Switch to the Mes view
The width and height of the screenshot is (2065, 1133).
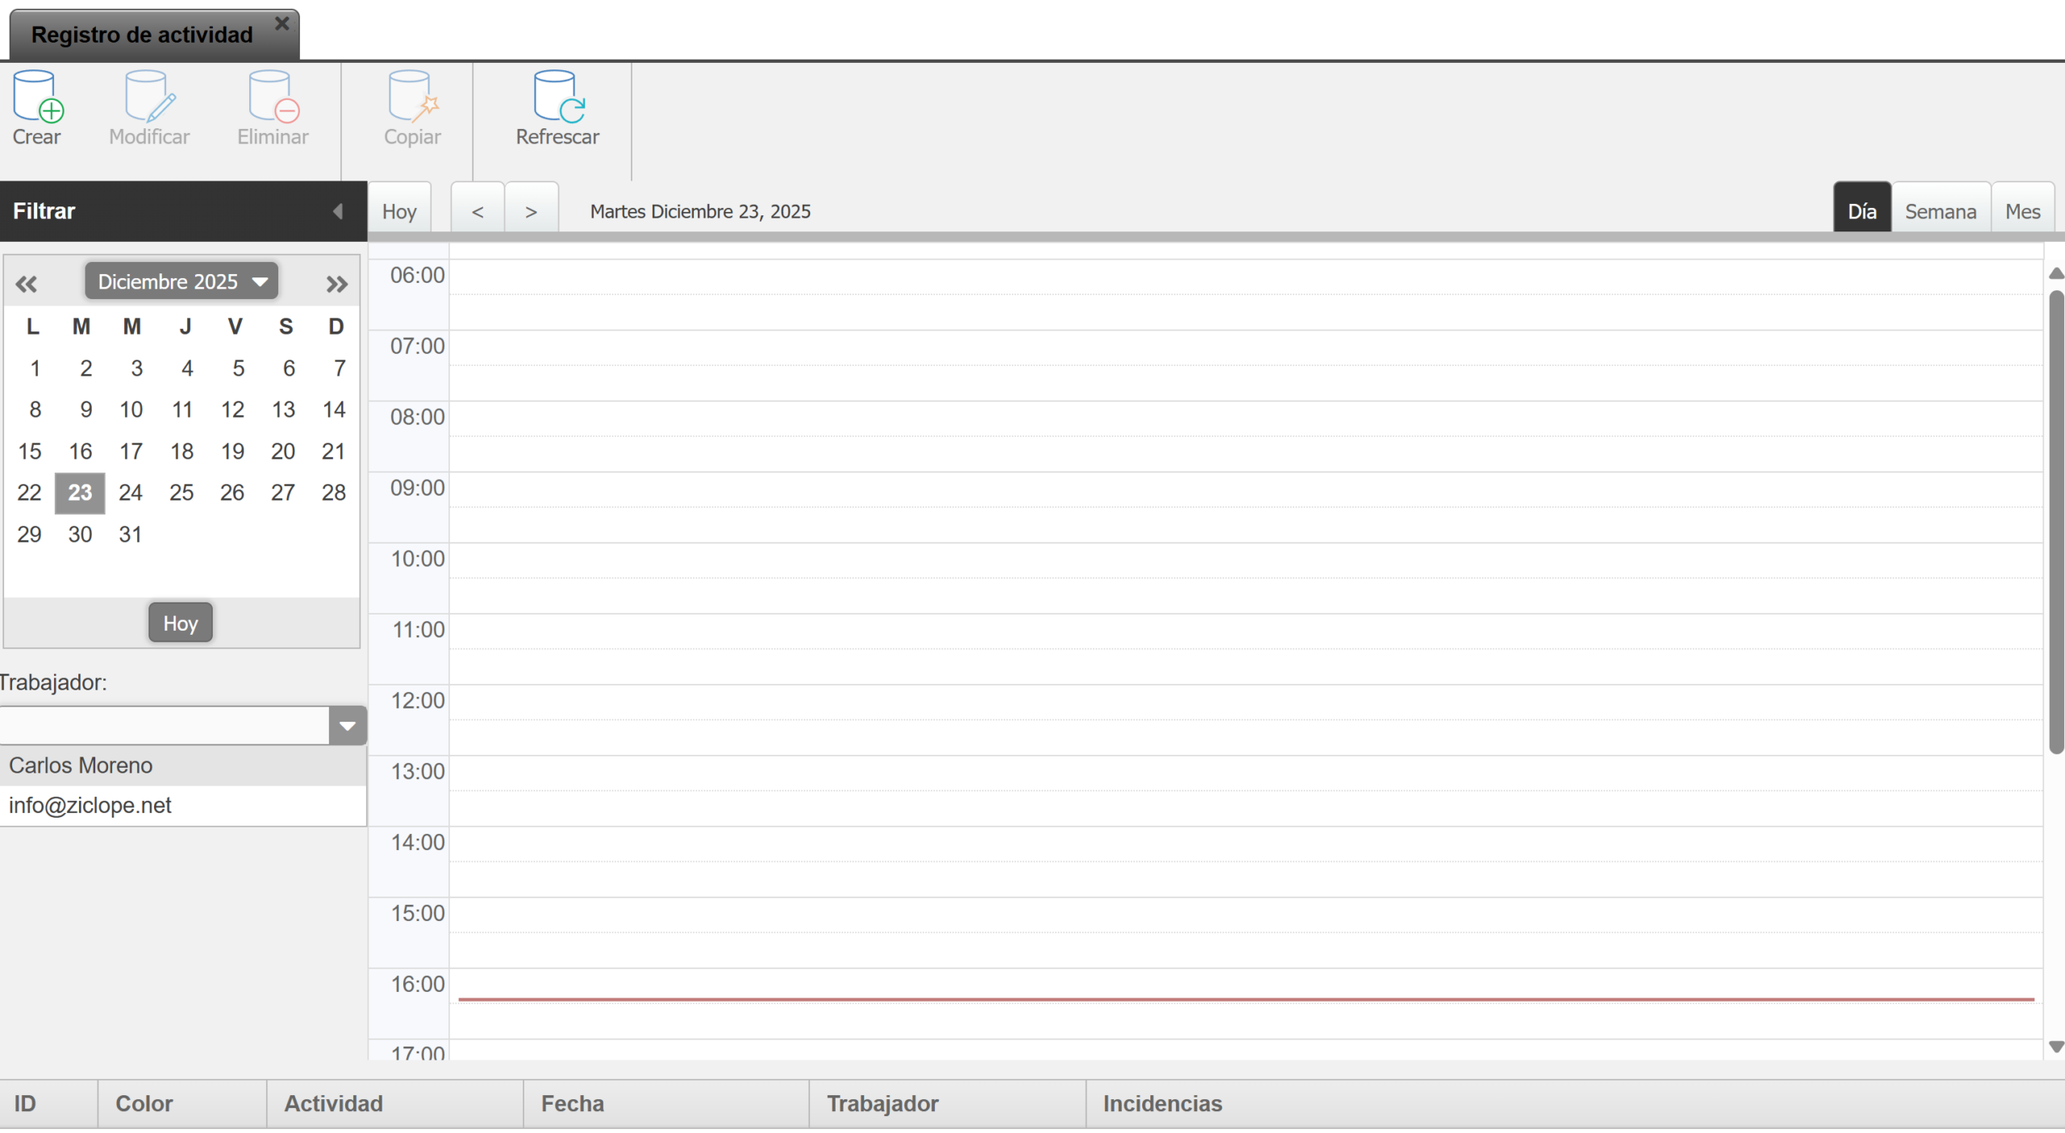point(2023,210)
